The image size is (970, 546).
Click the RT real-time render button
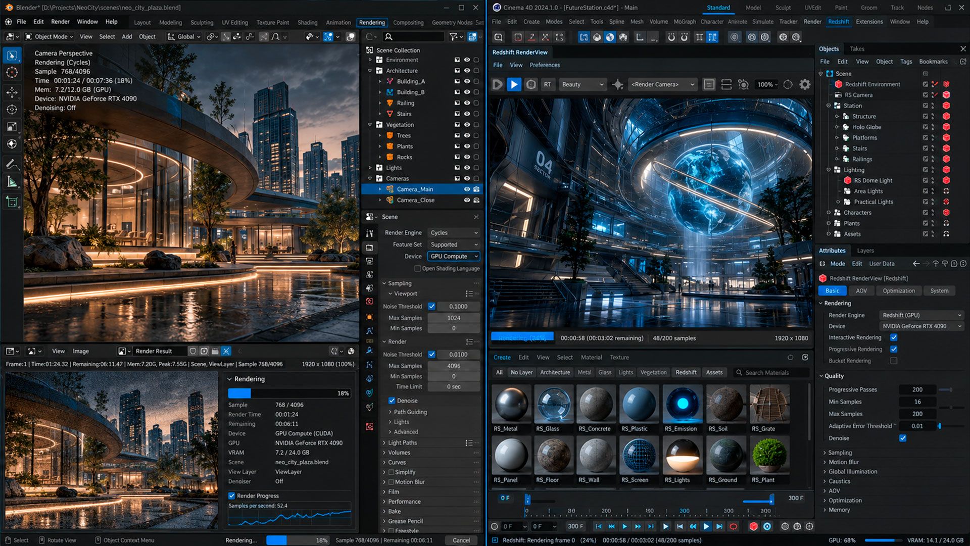coord(547,84)
